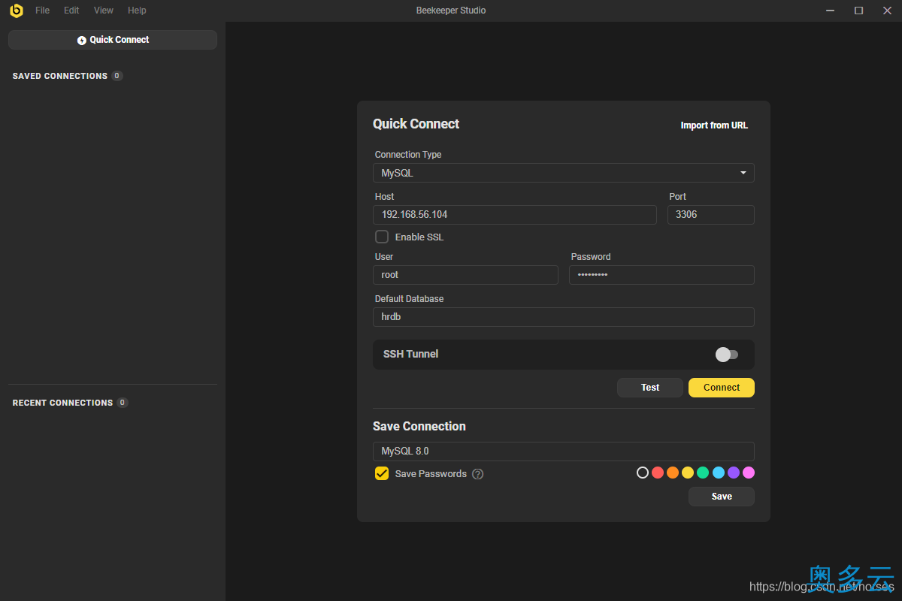Open the View menu
Viewport: 902px width, 601px height.
coord(104,11)
